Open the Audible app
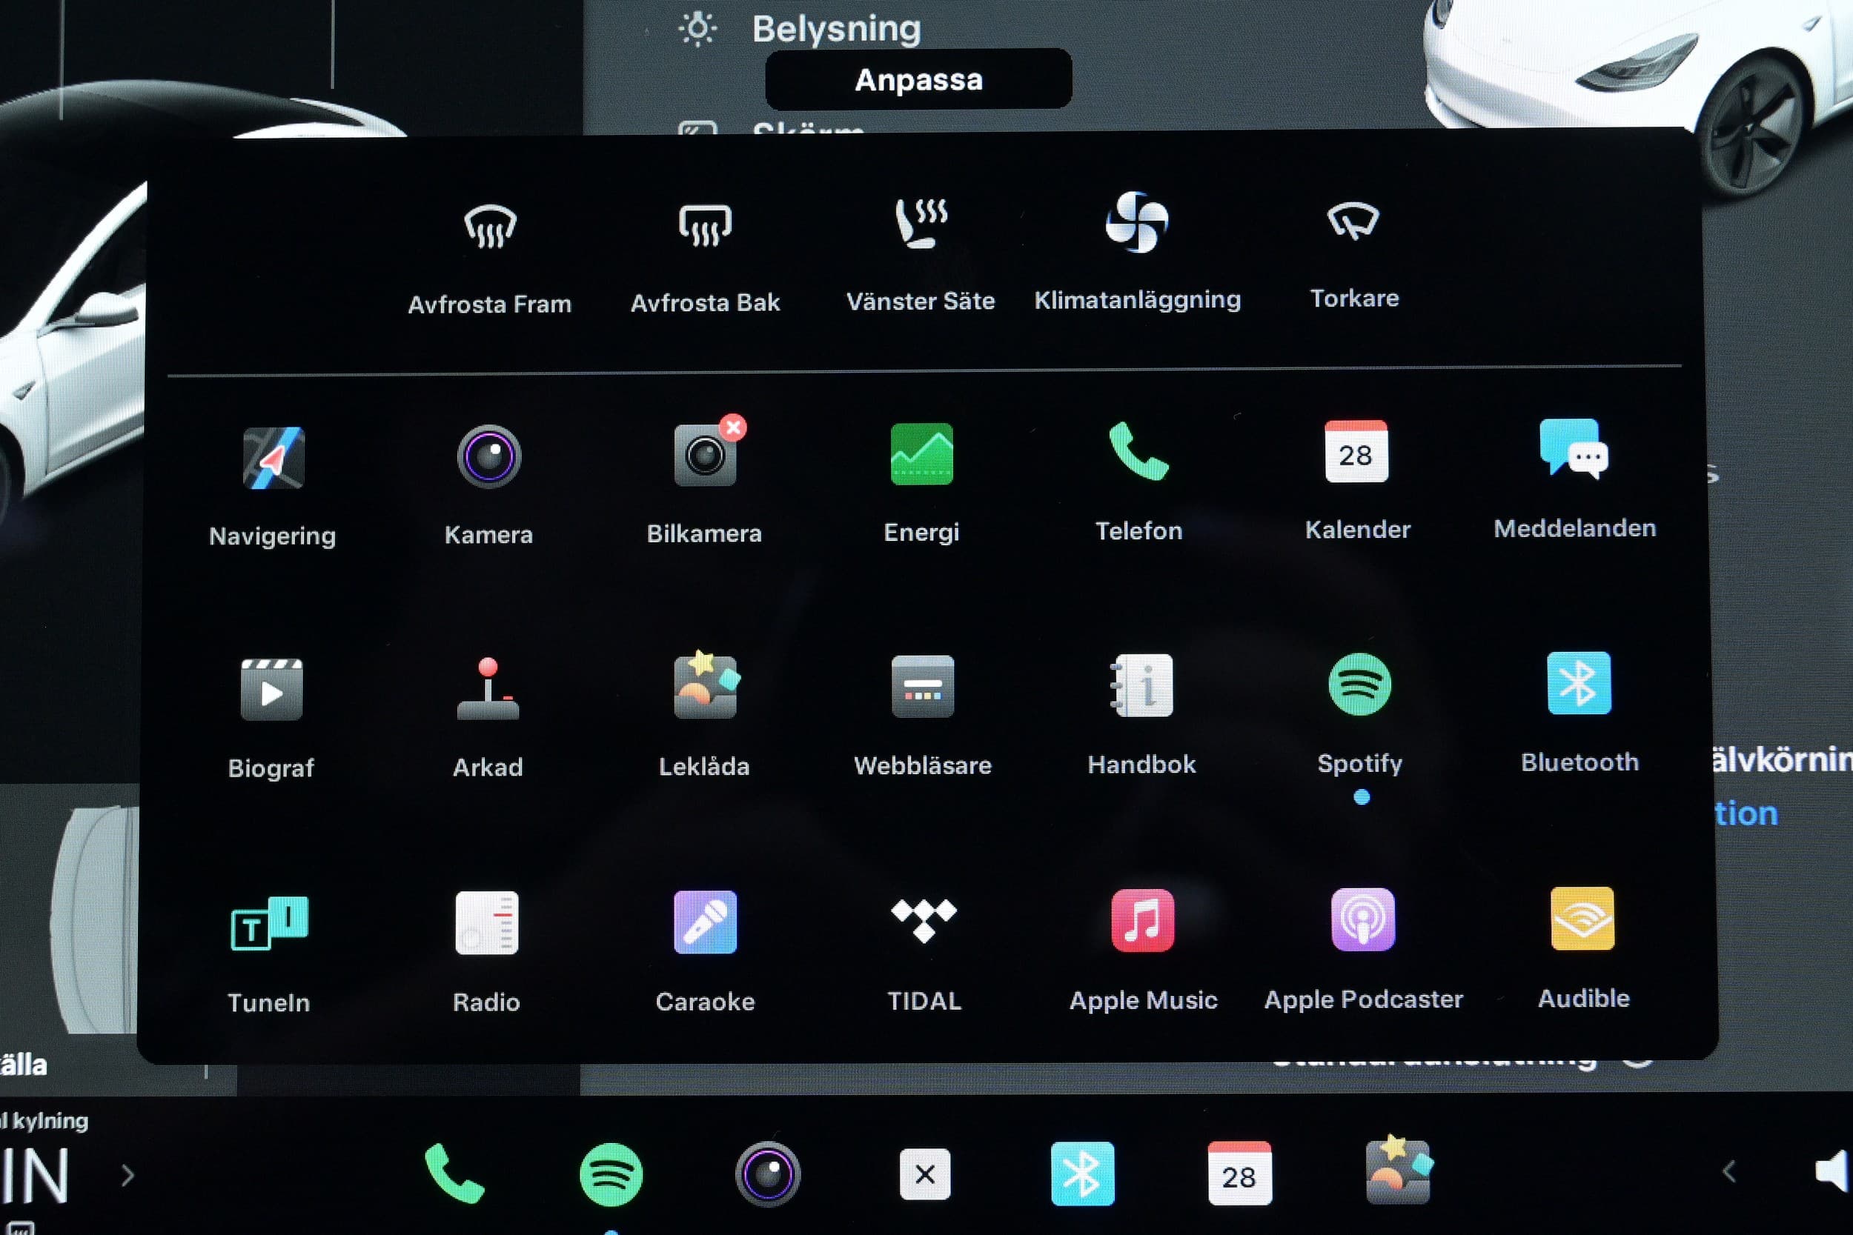Screen dimensions: 1853x1235 (1582, 919)
